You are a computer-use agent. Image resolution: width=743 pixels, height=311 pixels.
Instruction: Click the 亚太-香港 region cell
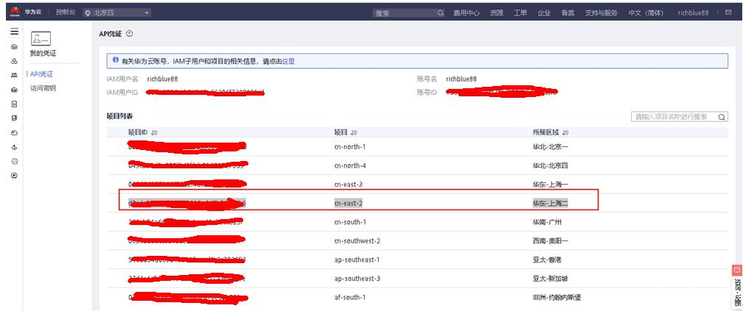pos(547,260)
